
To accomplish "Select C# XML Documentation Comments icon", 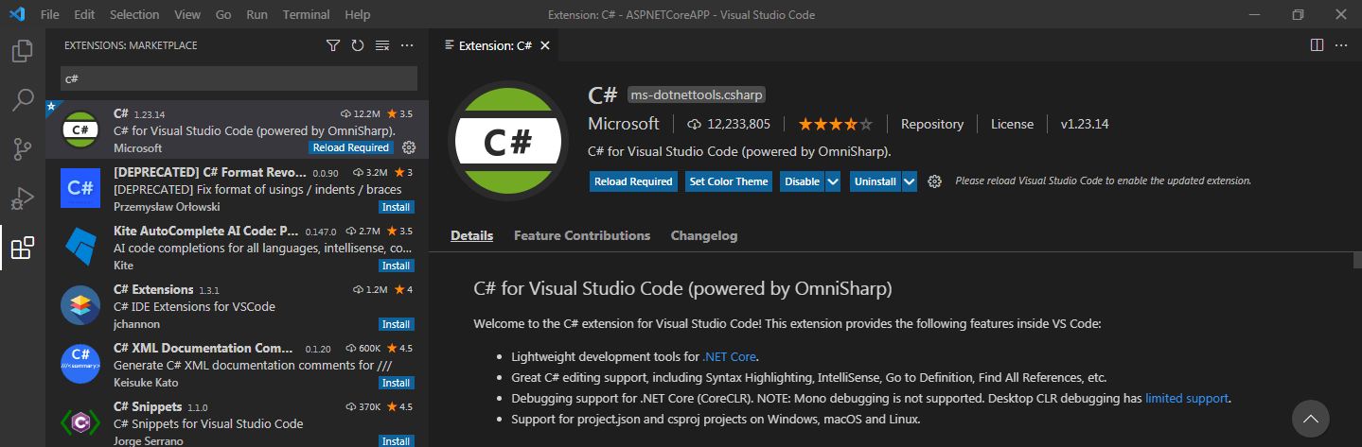I will 80,363.
